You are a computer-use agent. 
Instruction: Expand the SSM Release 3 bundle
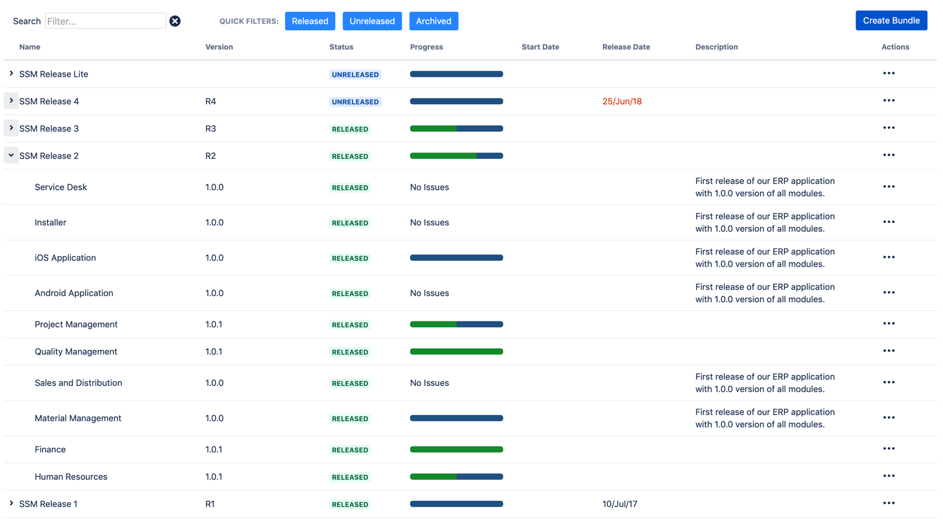point(11,128)
